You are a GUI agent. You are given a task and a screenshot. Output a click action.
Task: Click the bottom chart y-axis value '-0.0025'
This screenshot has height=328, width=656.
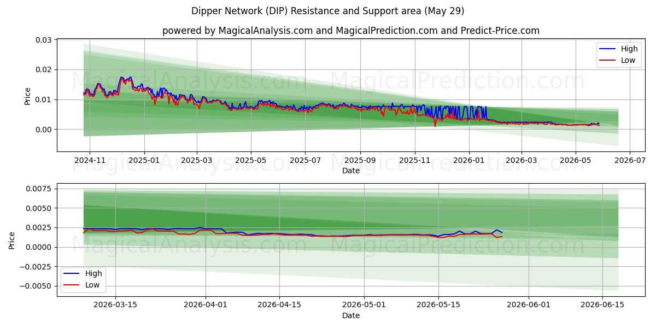point(37,266)
